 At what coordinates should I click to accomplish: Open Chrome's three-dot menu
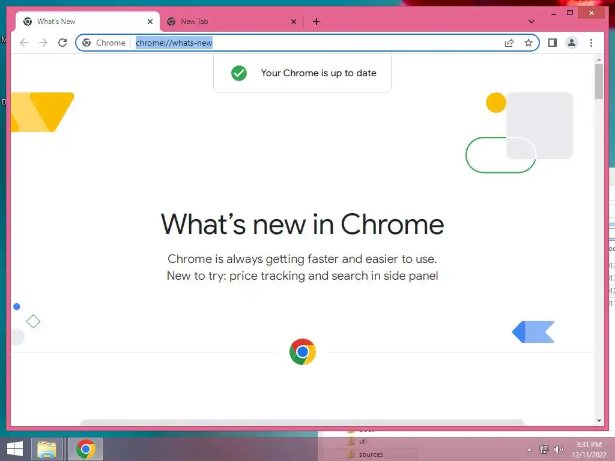591,43
